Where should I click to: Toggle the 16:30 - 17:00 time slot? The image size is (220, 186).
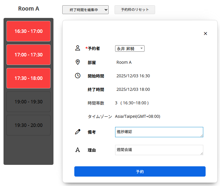pyautogui.click(x=28, y=31)
